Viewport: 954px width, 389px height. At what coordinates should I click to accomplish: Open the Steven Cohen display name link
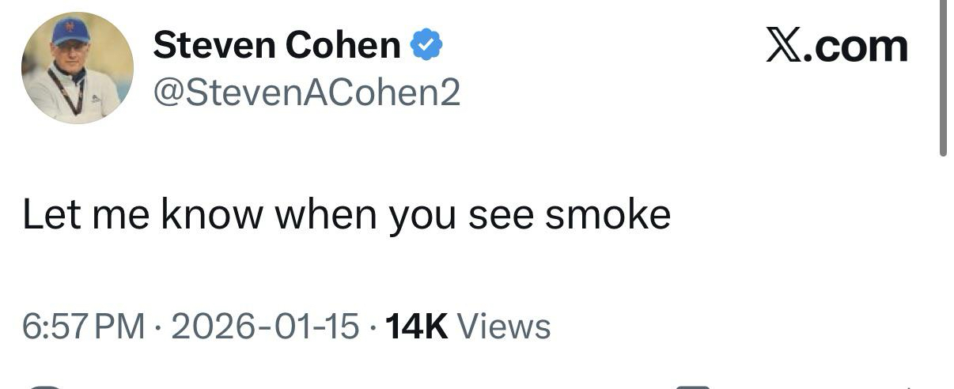coord(277,46)
